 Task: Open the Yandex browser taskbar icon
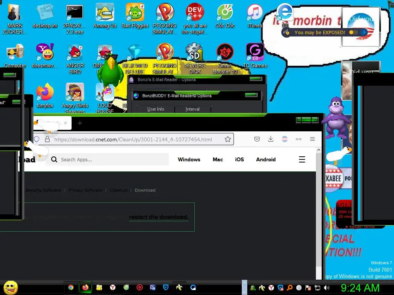113,287
